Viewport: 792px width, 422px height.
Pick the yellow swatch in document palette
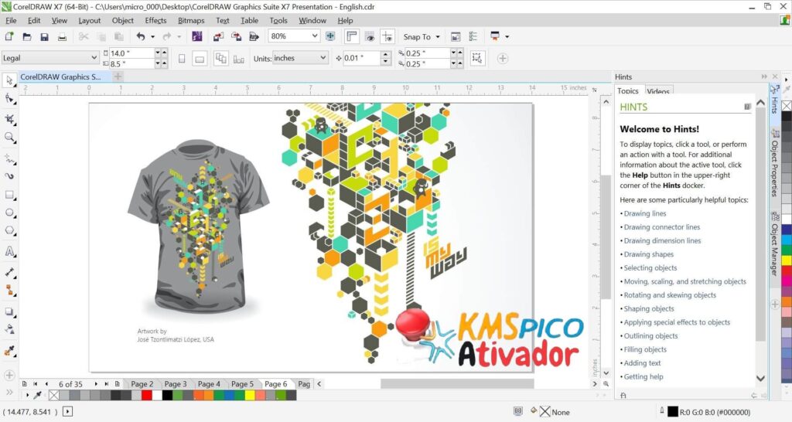point(250,396)
